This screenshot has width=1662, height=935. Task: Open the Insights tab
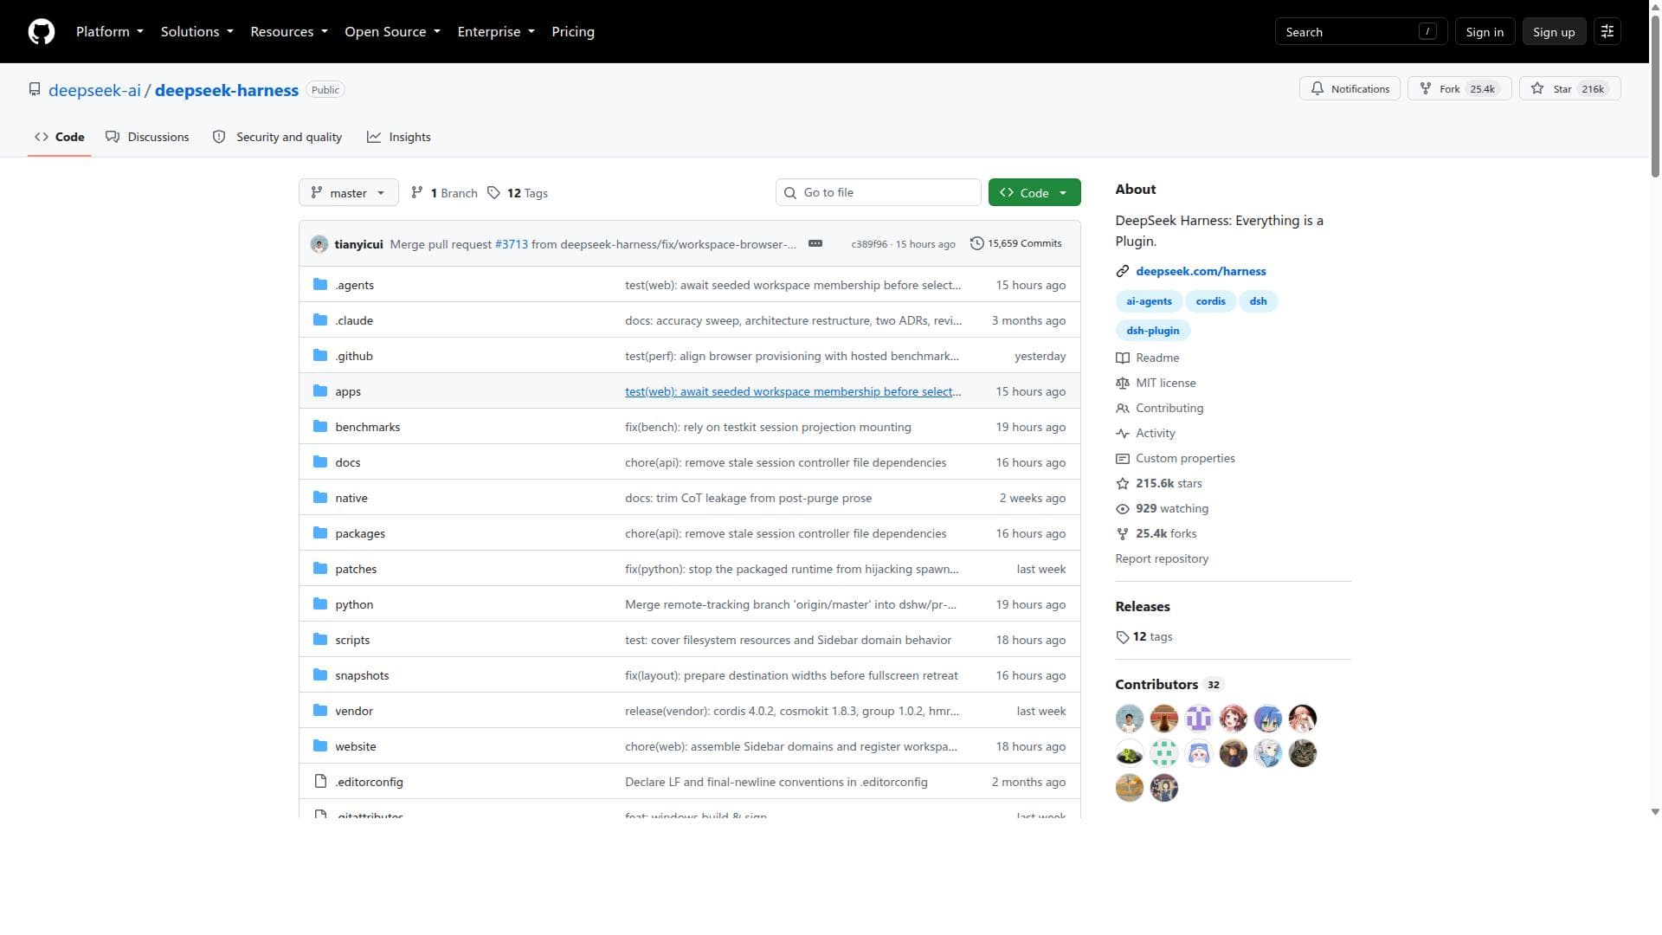[x=399, y=137]
